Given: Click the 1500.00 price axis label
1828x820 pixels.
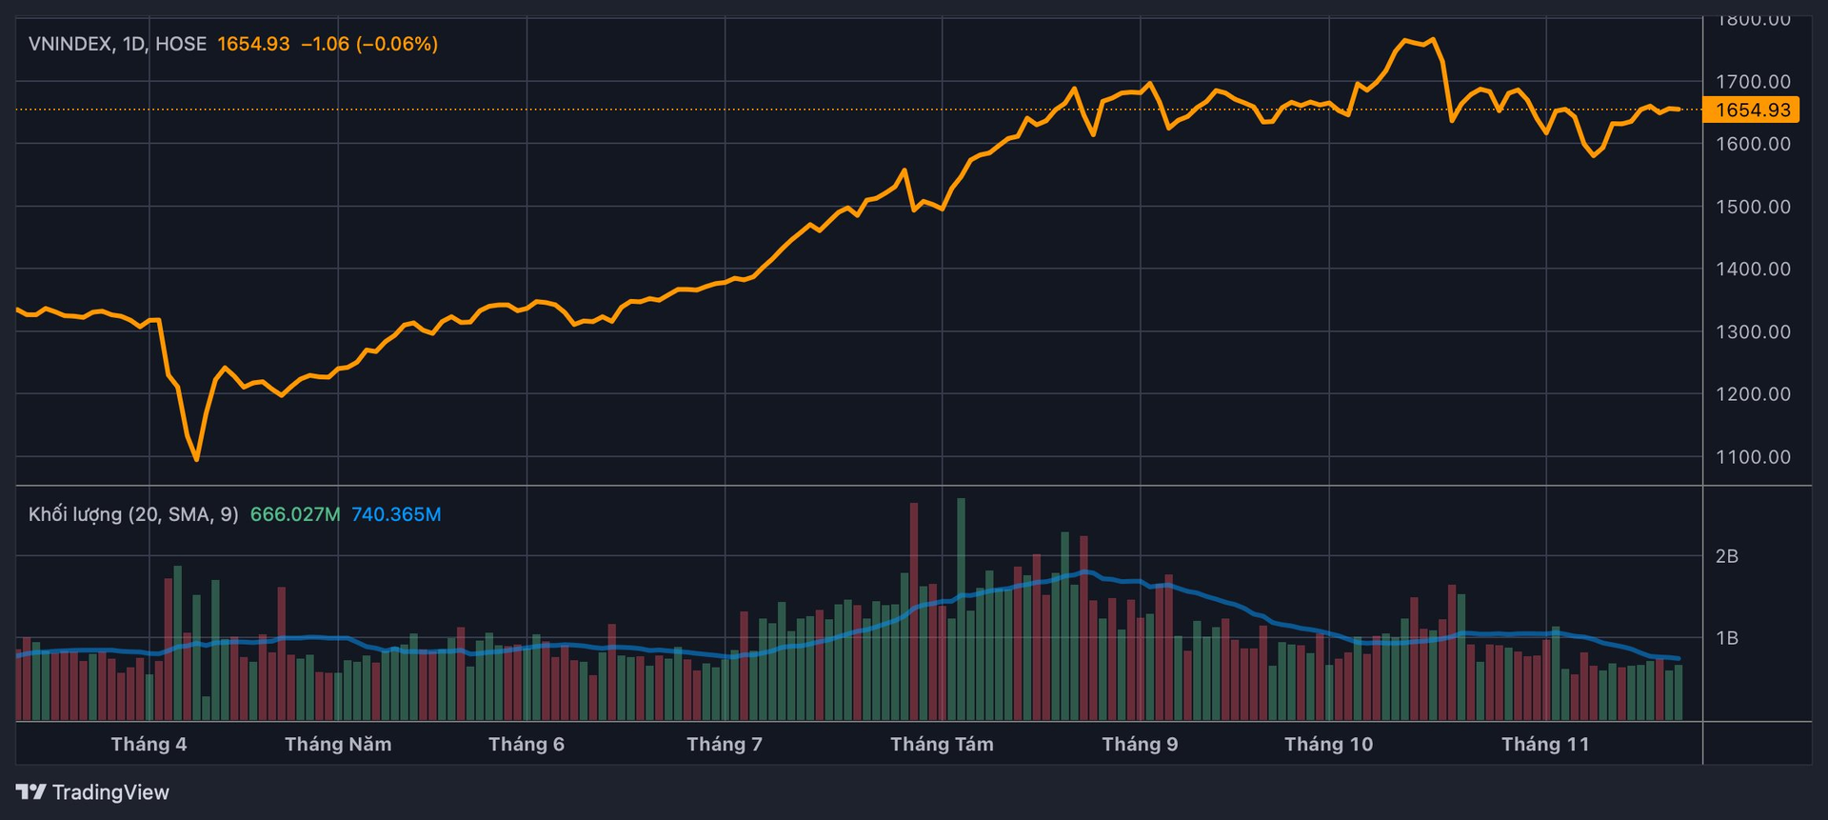Looking at the screenshot, I should pos(1753,207).
